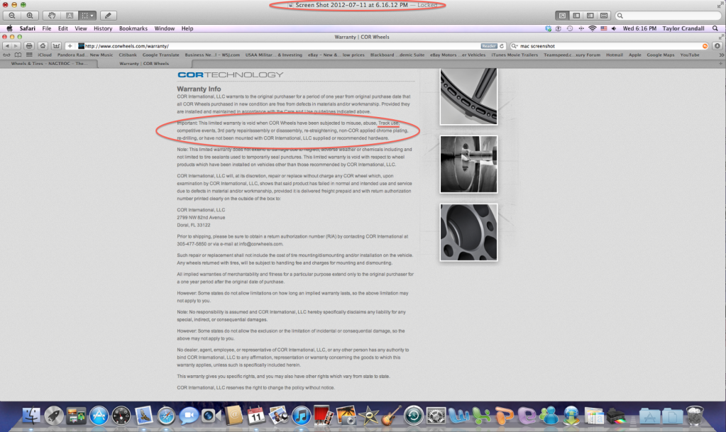Select the Text selection tool in Preview
The height and width of the screenshot is (432, 726).
point(70,16)
